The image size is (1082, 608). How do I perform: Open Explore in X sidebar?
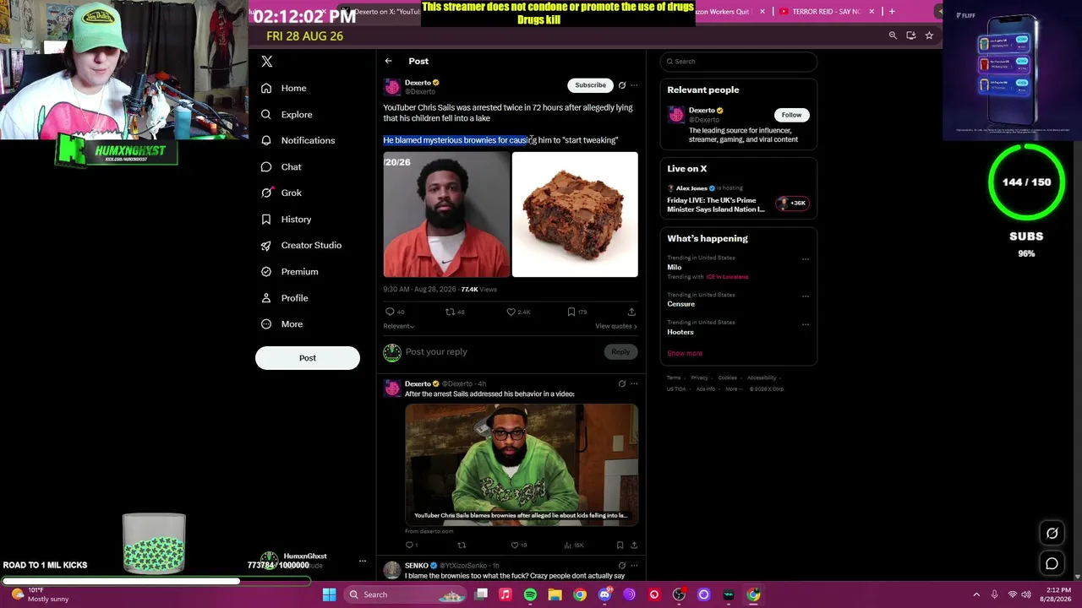pos(287,114)
